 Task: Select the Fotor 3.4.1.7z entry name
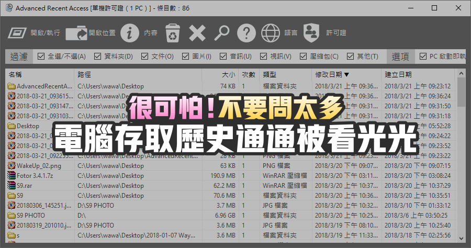coord(35,175)
